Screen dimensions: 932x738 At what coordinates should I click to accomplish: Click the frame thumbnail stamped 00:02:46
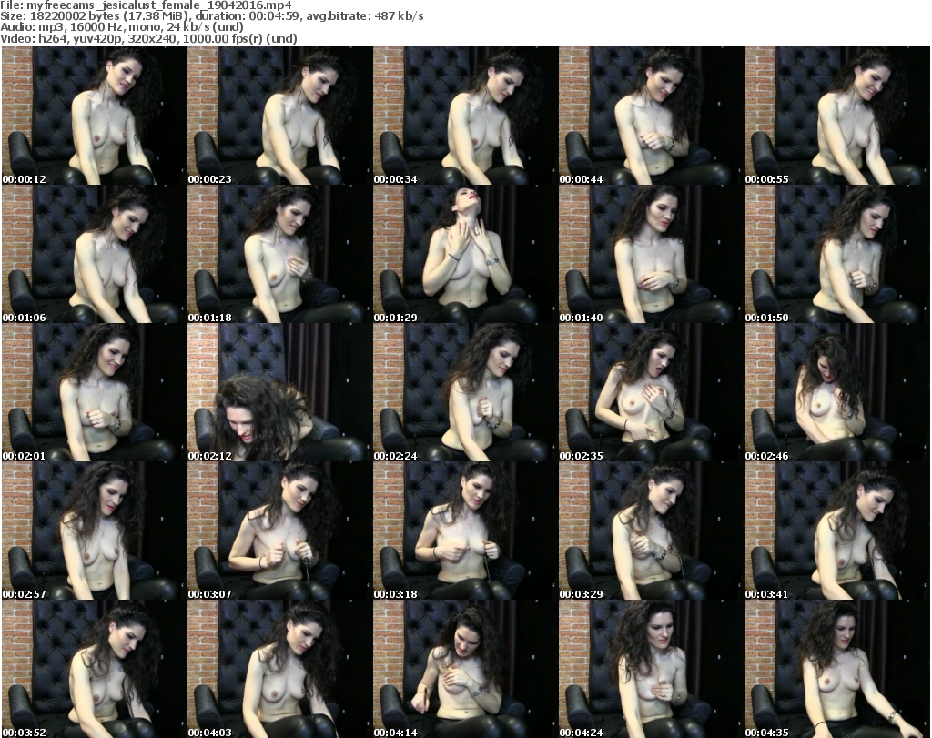pos(837,393)
